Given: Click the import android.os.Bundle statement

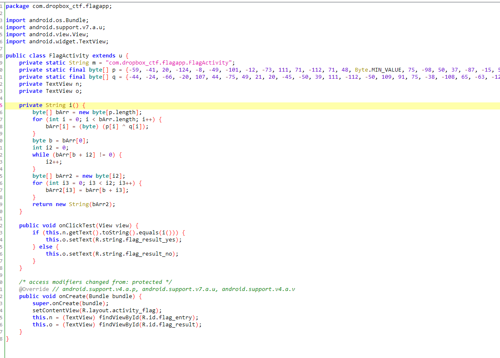Looking at the screenshot, I should (x=48, y=20).
